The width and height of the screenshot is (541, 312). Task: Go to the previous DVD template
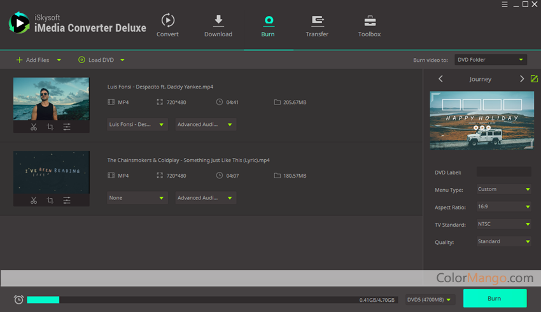click(440, 79)
